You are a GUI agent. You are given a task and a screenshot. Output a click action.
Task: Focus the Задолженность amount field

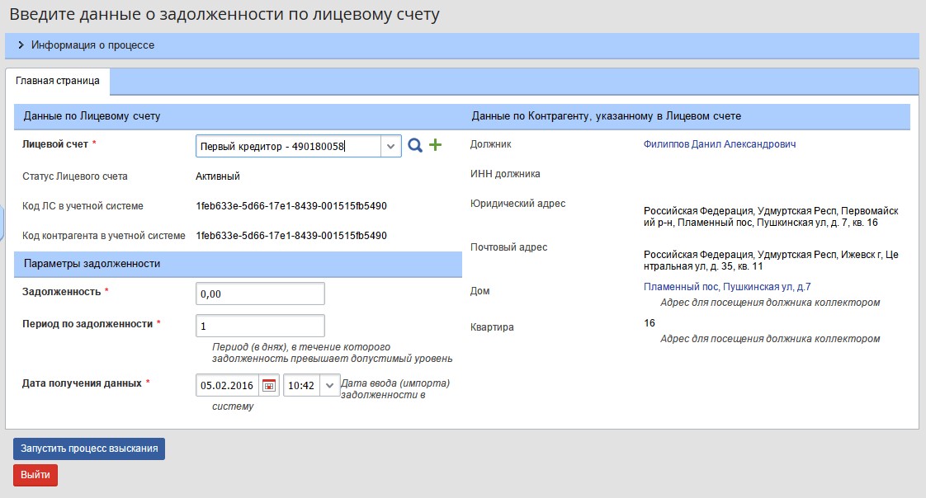click(260, 294)
